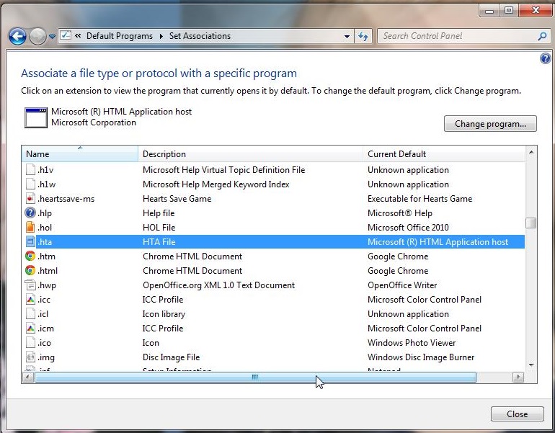This screenshot has height=433, width=555.
Task: Click Microsoft Help Merged Keyword Index text
Action: (x=216, y=184)
